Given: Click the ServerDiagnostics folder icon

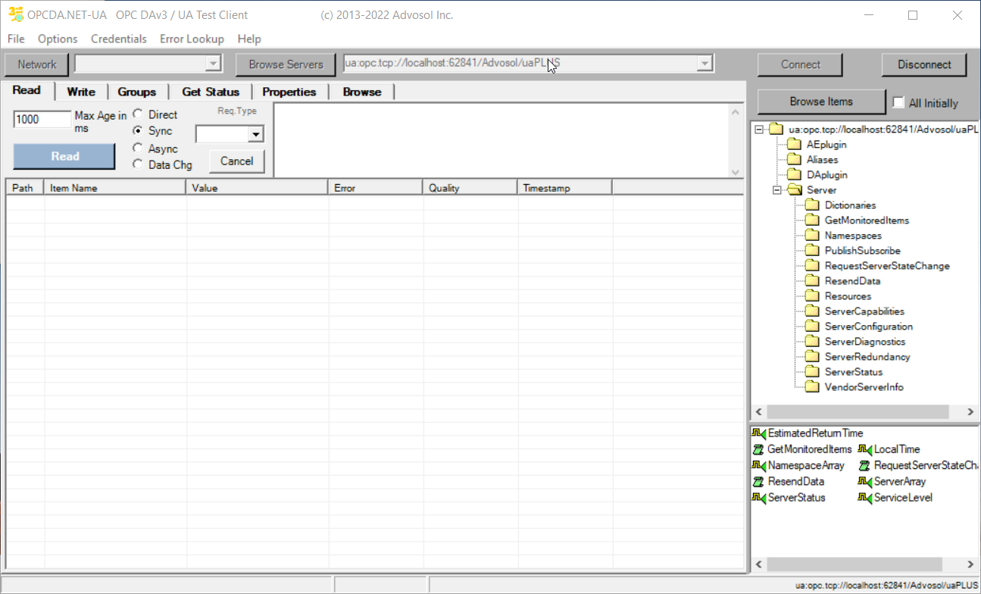Looking at the screenshot, I should (x=812, y=342).
